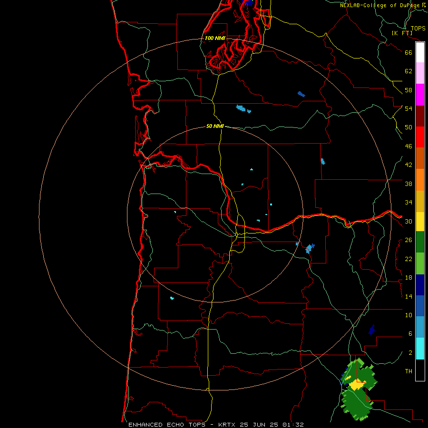
Task: Click the navy echo north of the storm cell
Action: [x=371, y=330]
